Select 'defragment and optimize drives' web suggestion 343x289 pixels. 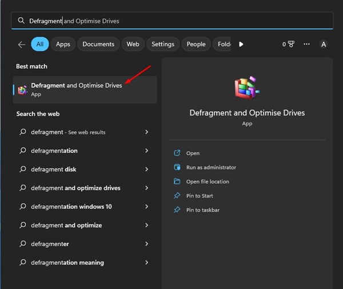pos(75,188)
